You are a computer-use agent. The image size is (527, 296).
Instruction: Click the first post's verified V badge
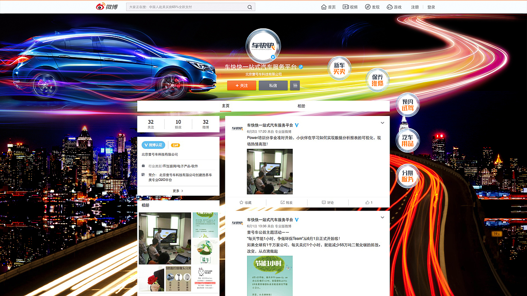click(296, 125)
